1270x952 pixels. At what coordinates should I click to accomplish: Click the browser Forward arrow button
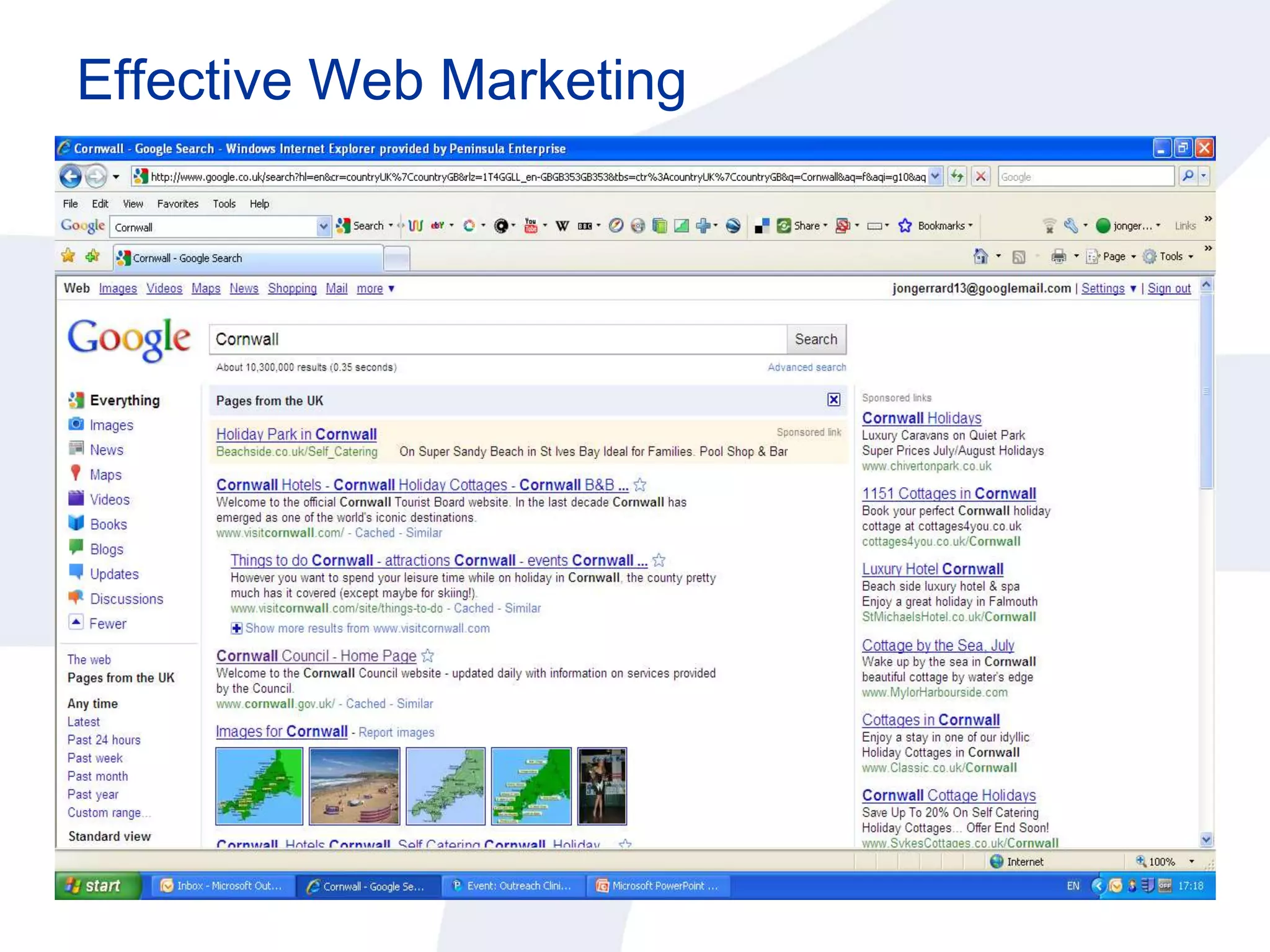click(95, 177)
